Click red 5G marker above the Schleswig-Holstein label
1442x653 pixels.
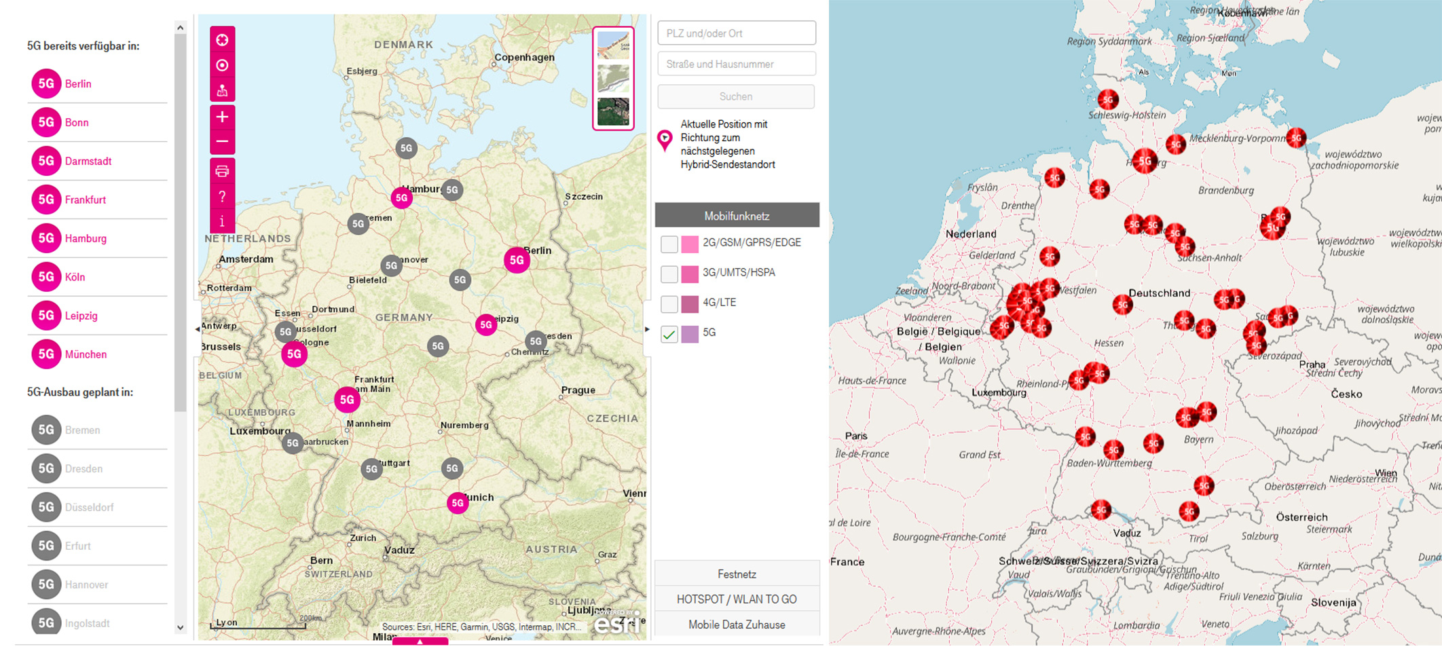pyautogui.click(x=1108, y=100)
